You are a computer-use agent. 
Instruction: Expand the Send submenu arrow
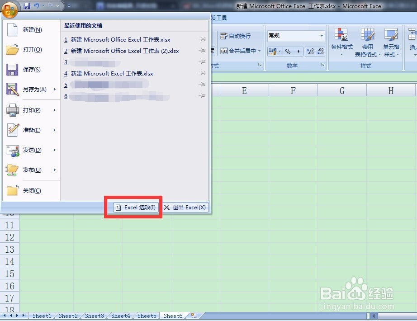point(55,150)
